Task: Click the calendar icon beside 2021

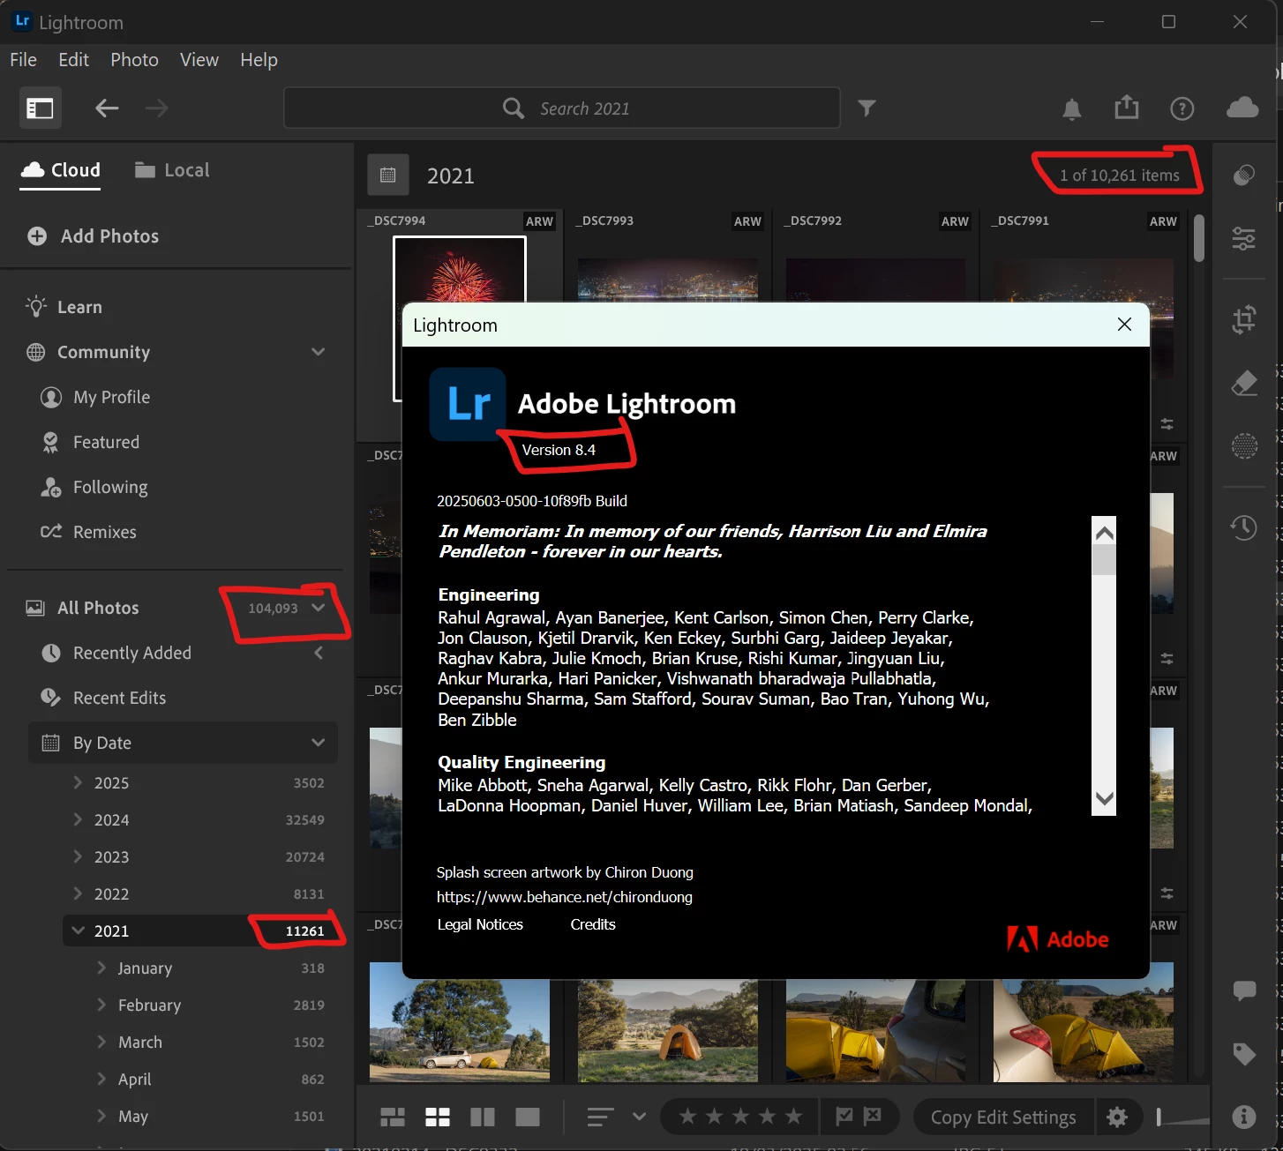Action: click(388, 175)
